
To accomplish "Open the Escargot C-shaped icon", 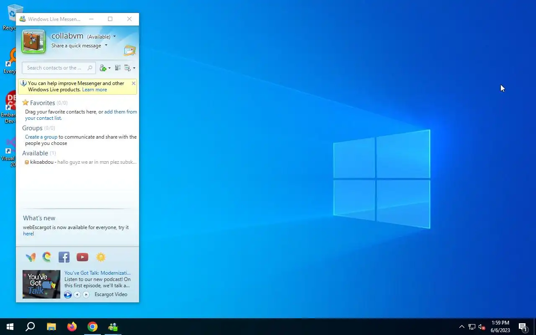I will (x=47, y=257).
